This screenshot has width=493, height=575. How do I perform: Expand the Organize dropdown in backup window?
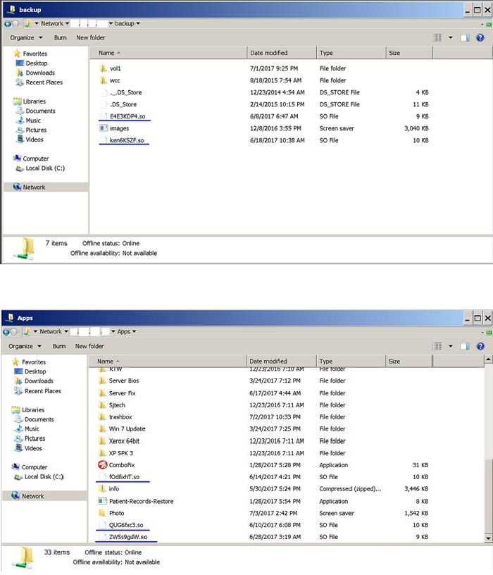point(26,37)
